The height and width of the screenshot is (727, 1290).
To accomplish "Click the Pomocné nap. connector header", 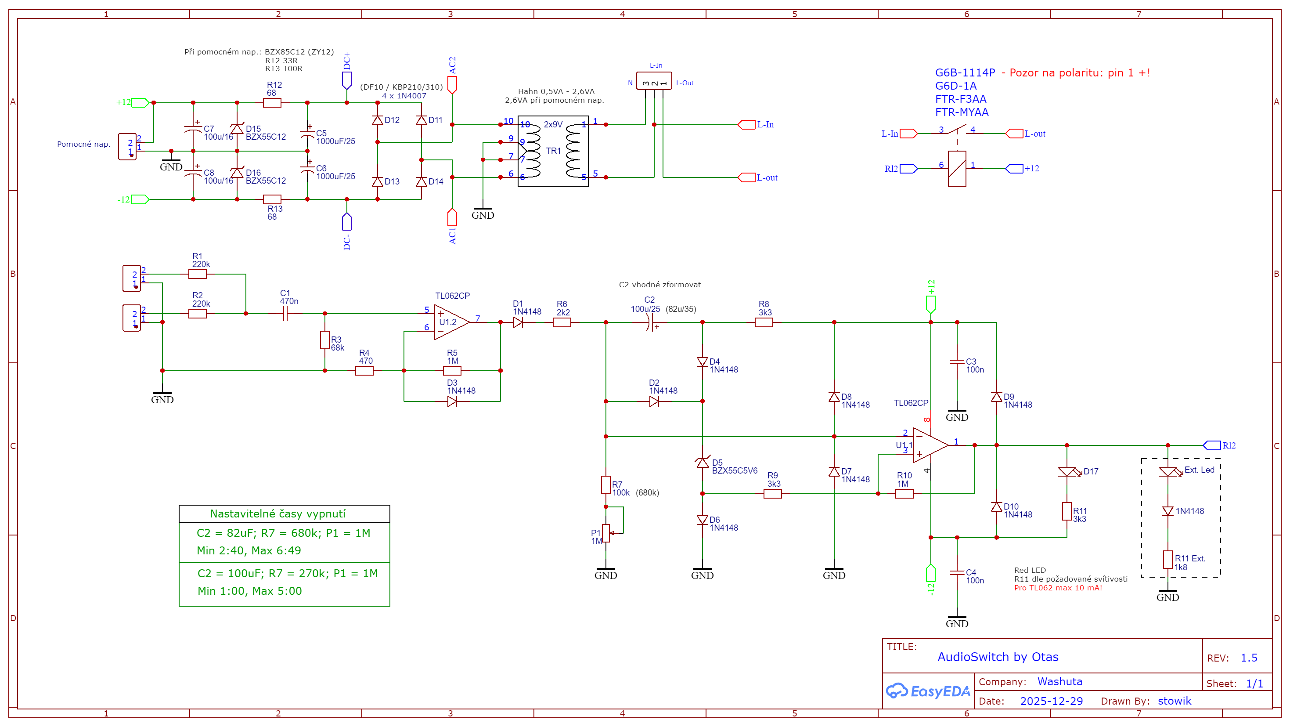I will 127,147.
